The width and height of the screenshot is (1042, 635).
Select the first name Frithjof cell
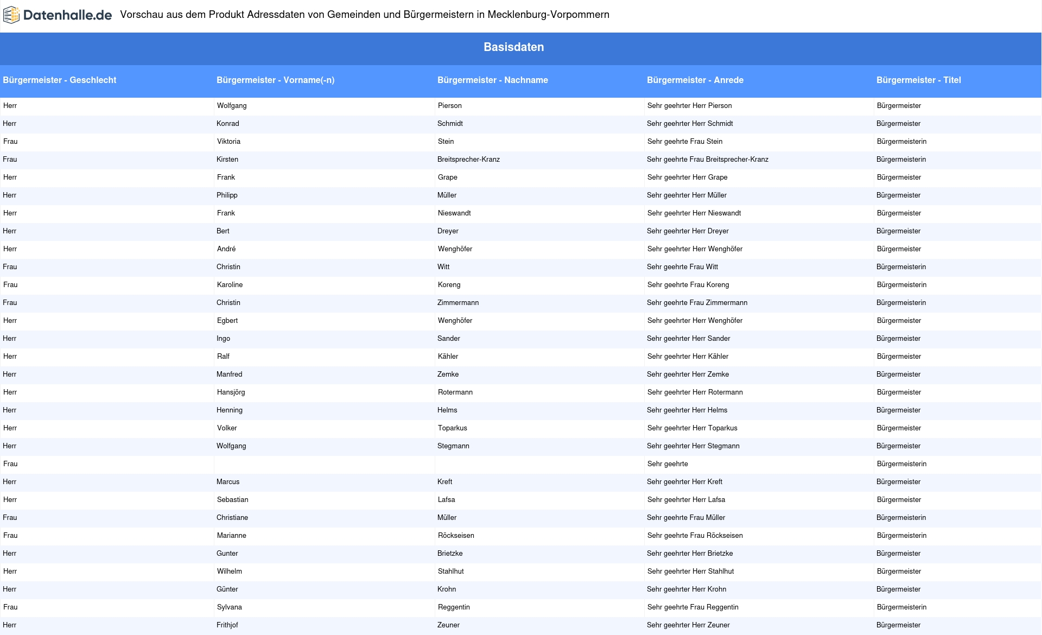point(227,625)
